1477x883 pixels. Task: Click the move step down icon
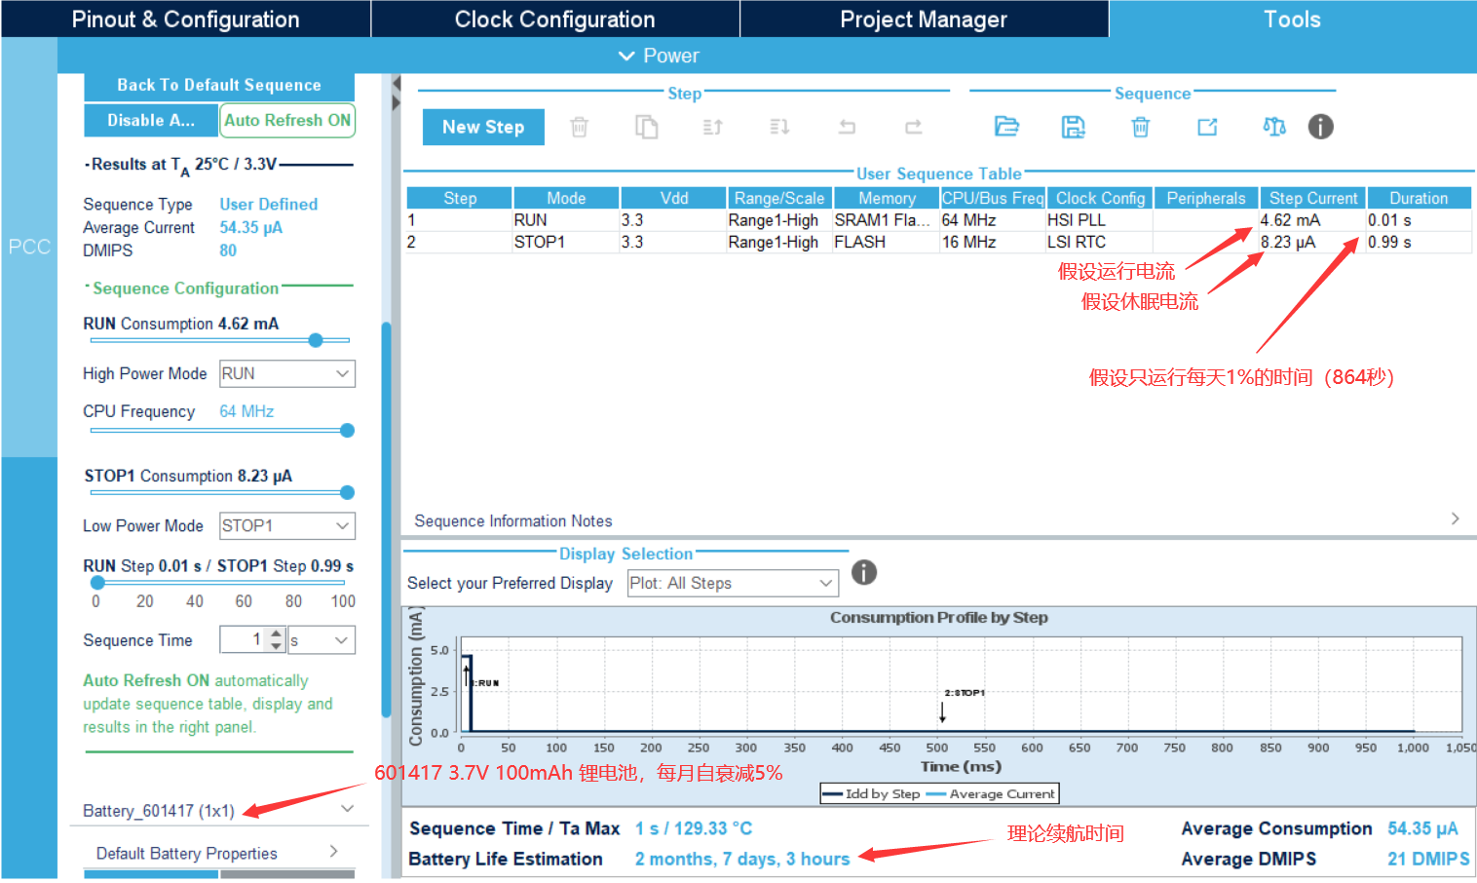coord(779,127)
